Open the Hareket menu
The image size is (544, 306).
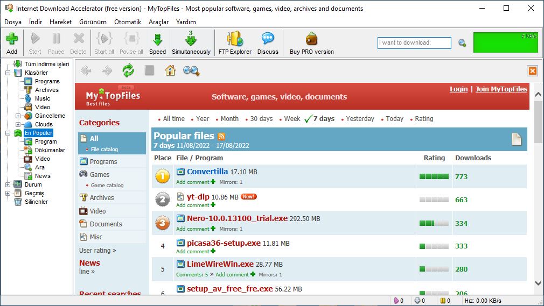coord(60,22)
